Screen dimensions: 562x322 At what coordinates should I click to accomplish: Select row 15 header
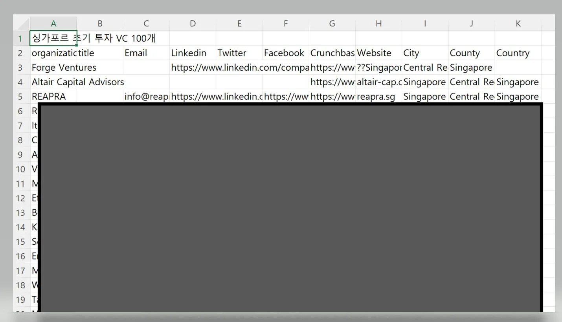[x=22, y=241]
